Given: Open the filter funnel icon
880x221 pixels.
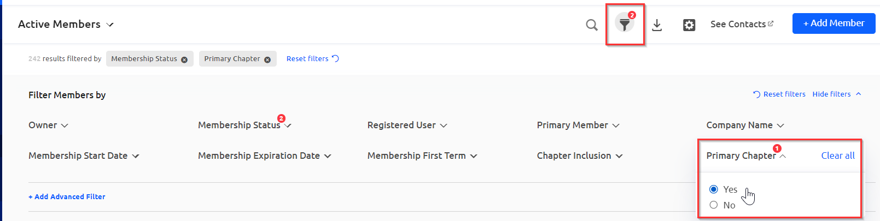Looking at the screenshot, I should (x=625, y=24).
